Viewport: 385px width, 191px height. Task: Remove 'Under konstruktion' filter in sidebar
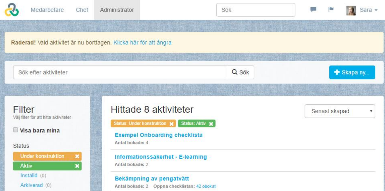pos(77,156)
